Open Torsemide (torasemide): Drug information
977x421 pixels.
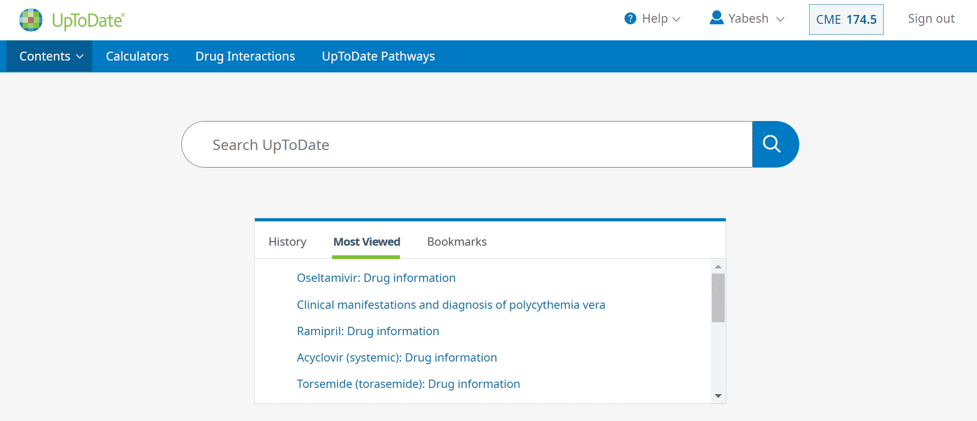(408, 384)
